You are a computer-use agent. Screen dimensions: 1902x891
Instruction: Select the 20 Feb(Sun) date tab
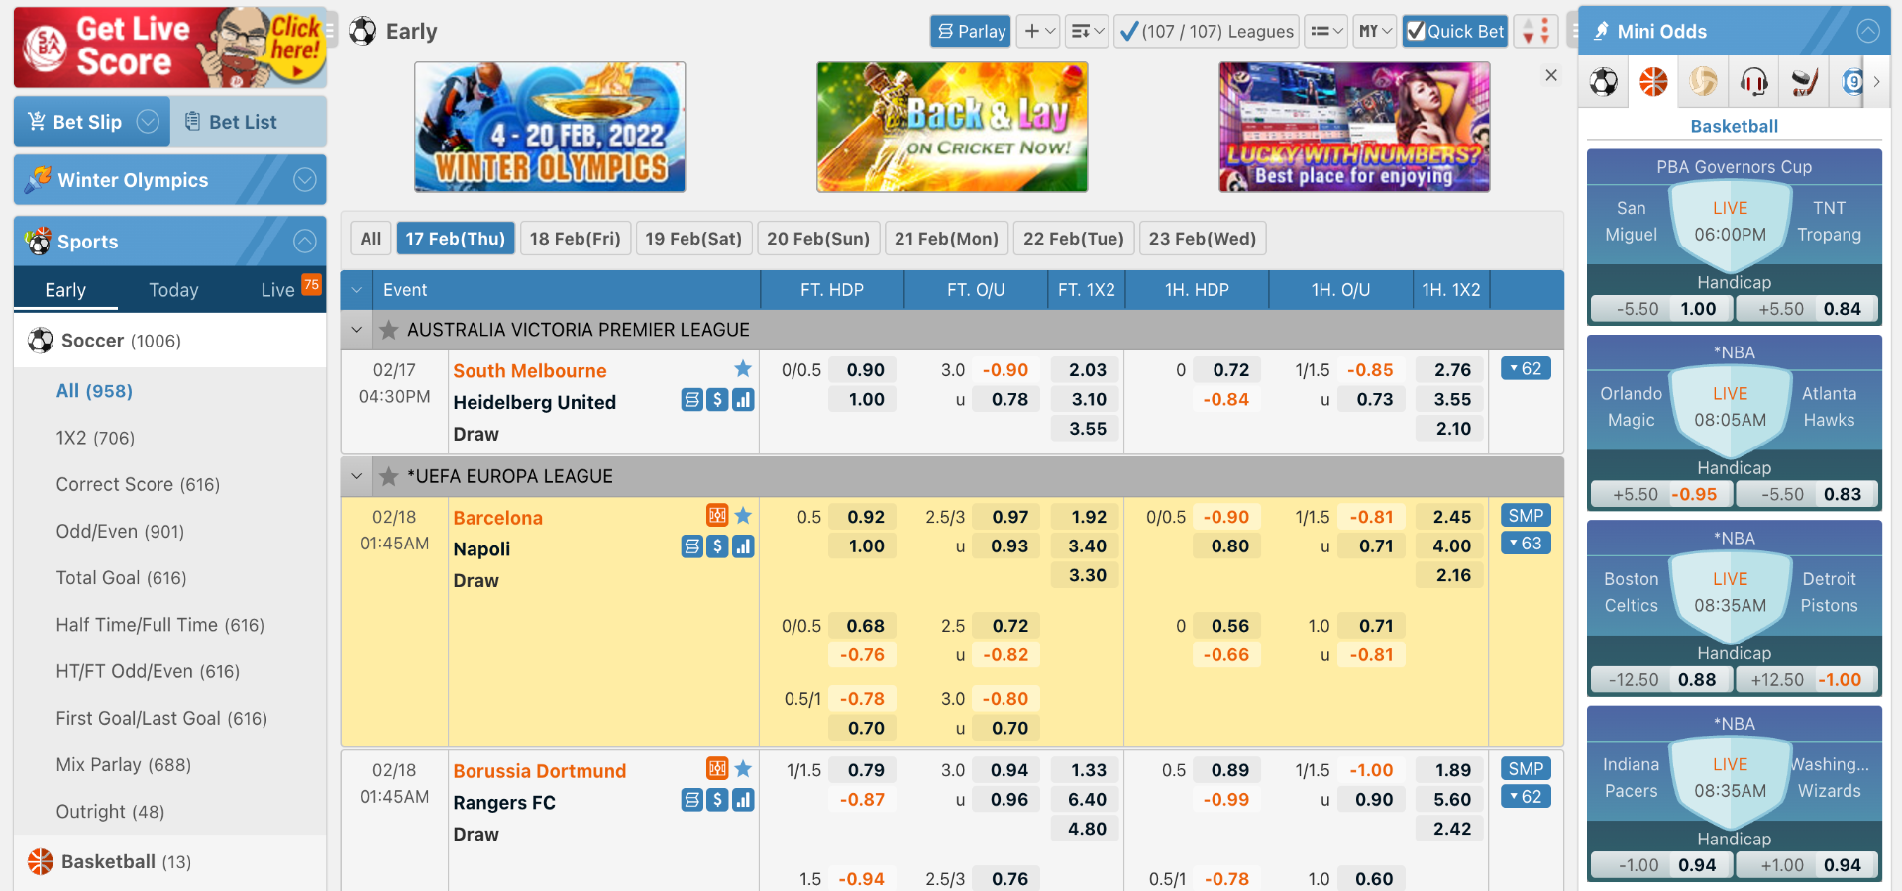[818, 239]
